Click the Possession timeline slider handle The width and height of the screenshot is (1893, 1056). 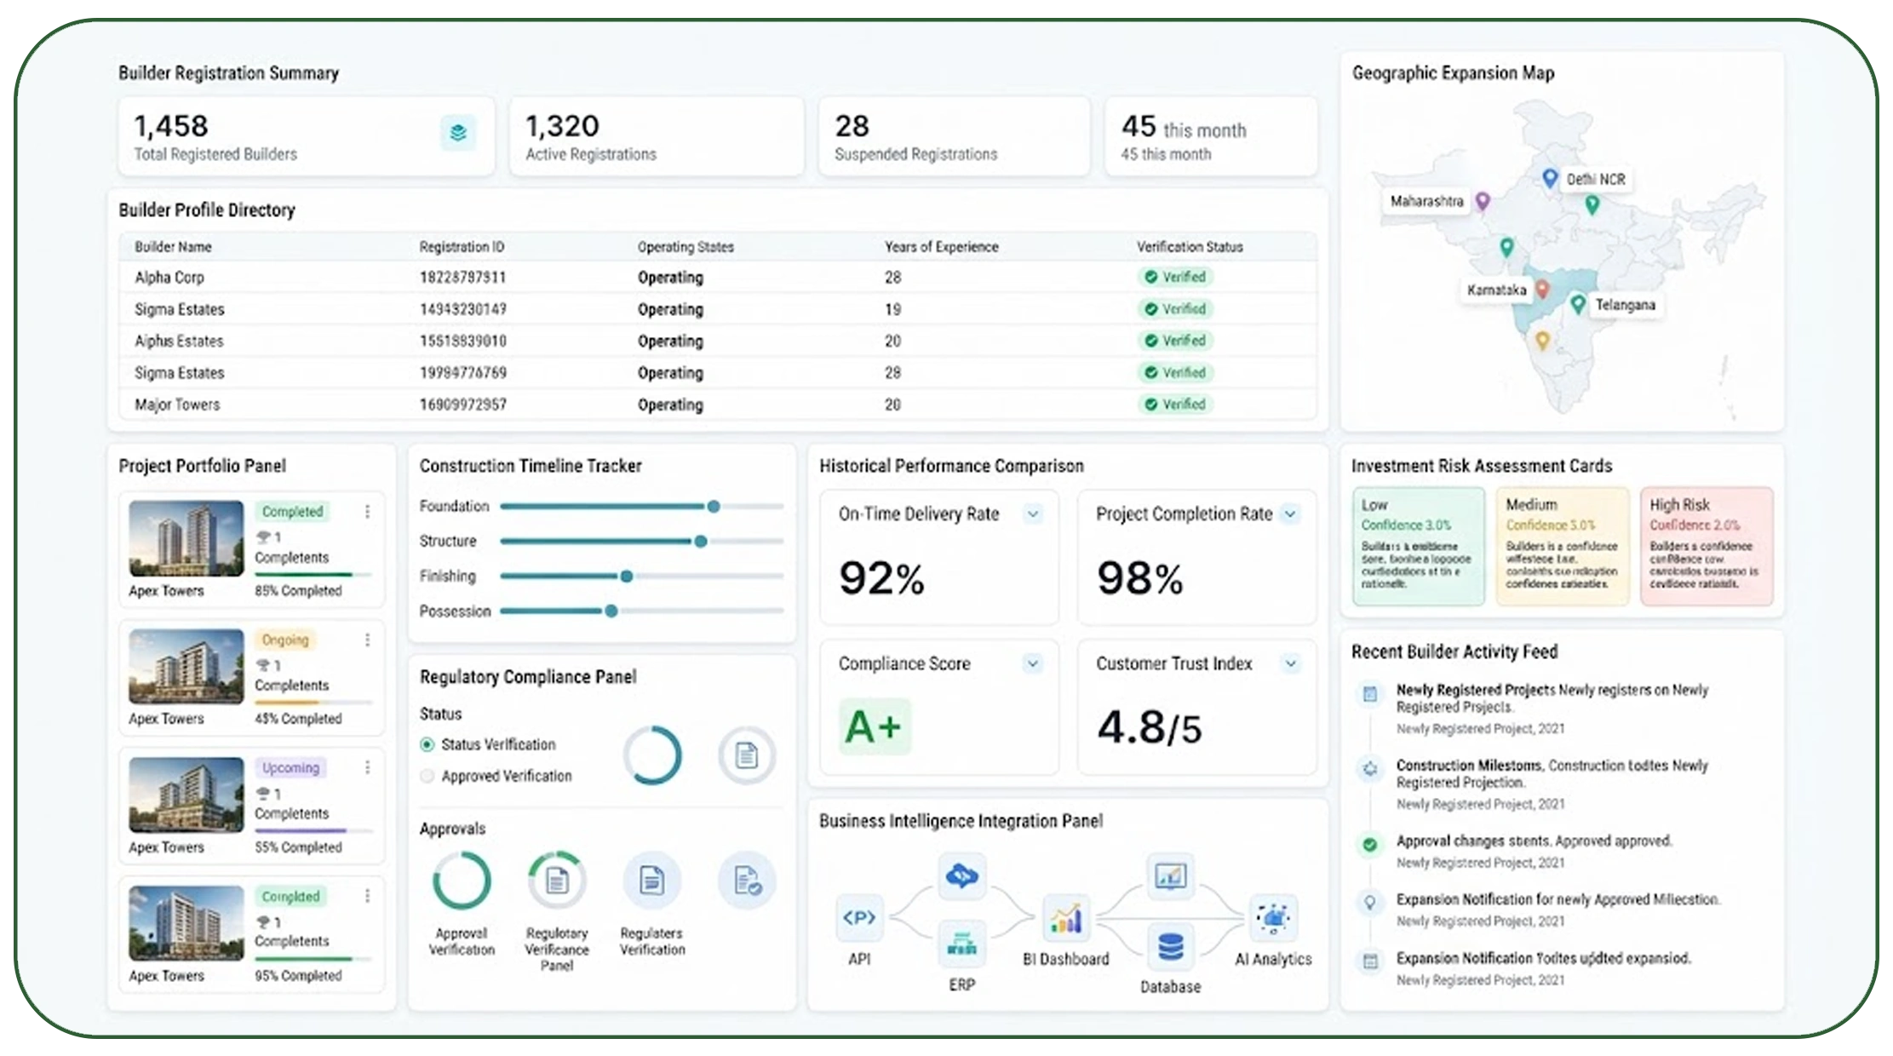point(611,611)
